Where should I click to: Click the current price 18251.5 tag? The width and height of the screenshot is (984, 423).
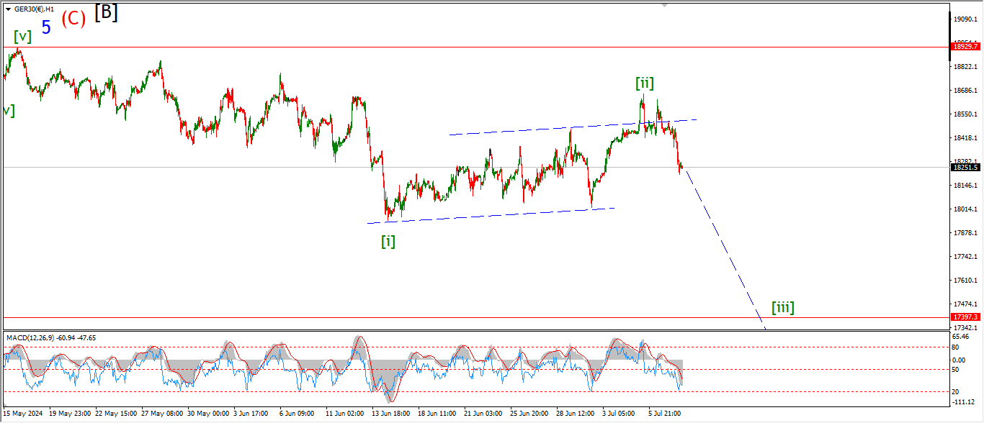[x=963, y=167]
